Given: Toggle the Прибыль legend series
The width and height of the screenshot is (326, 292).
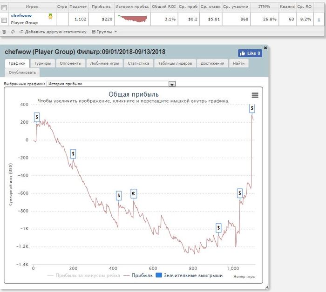Looking at the screenshot, I should point(138,275).
